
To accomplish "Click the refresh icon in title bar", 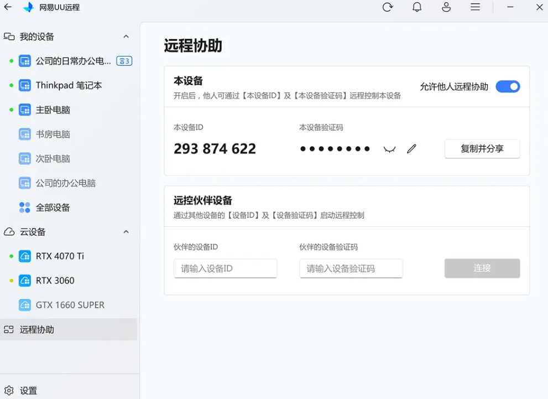I will tap(387, 7).
